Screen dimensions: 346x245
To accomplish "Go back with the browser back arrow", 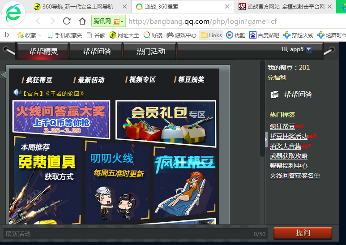I will point(38,21).
